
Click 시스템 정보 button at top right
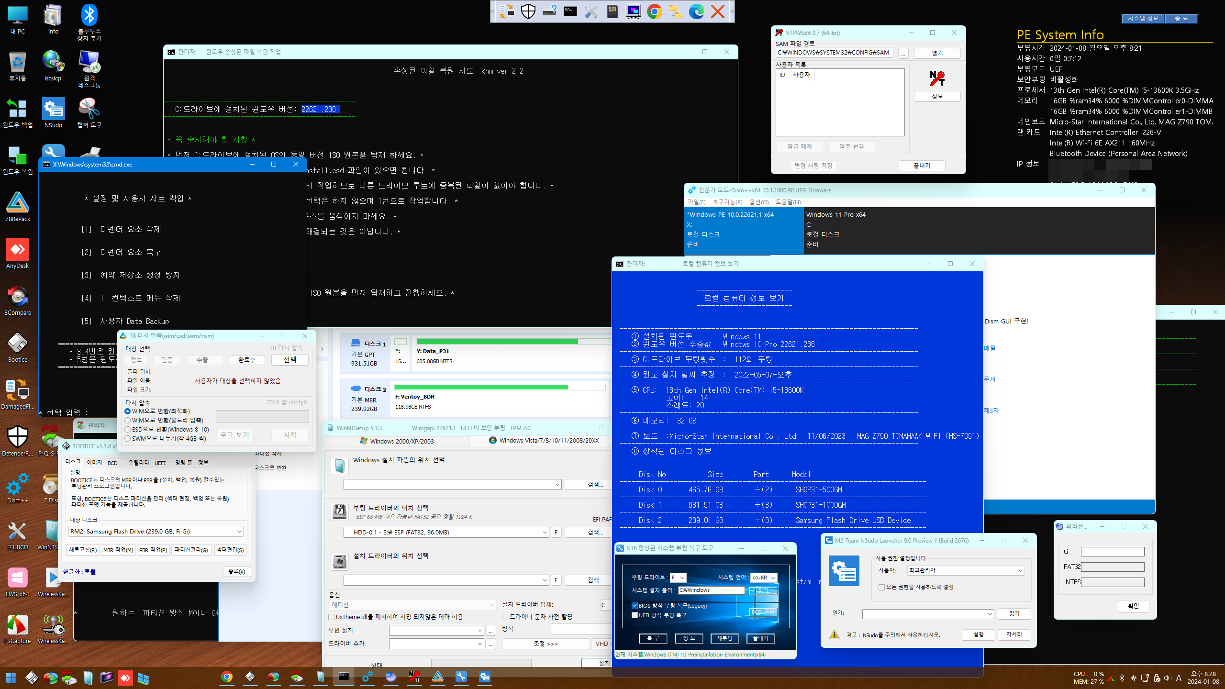[1143, 18]
